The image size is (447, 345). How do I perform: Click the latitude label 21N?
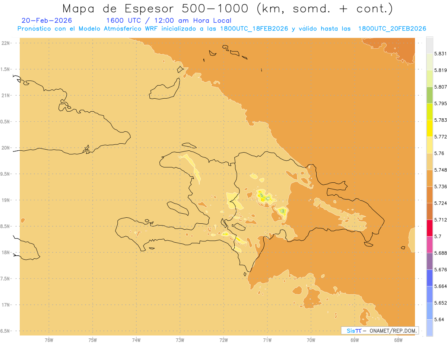tap(6, 95)
